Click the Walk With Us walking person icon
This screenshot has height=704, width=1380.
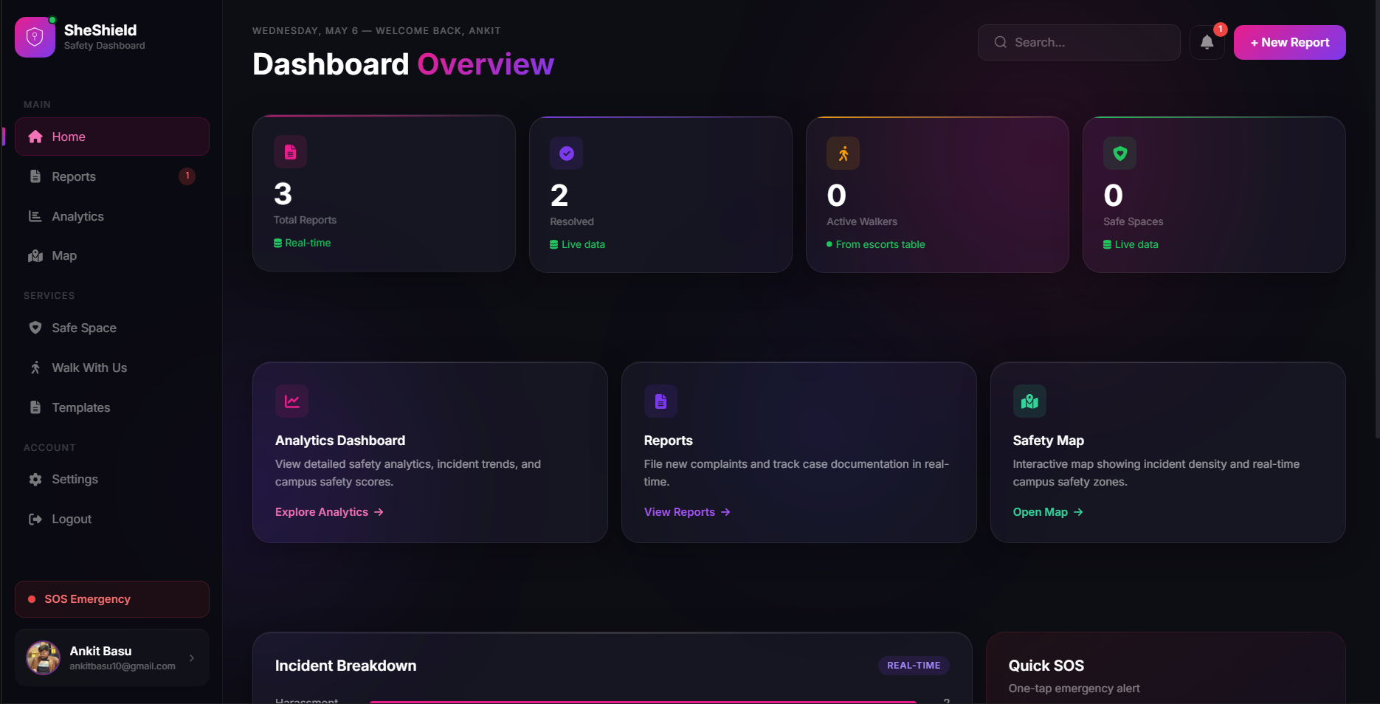[x=35, y=367]
